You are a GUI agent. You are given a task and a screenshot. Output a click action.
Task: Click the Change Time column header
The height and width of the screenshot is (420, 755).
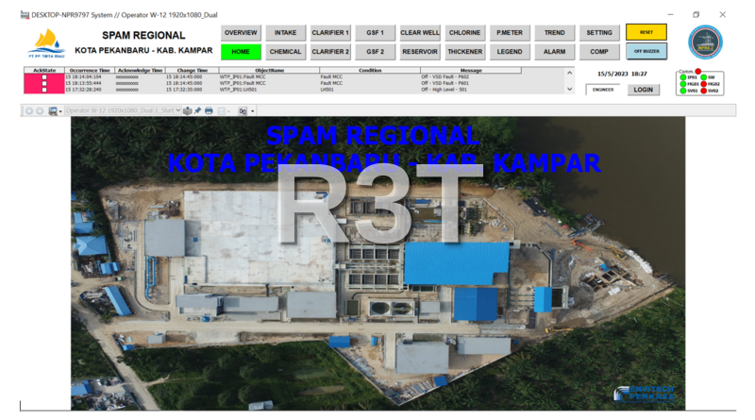193,71
